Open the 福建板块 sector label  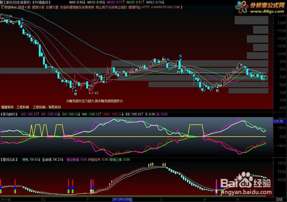tap(7, 107)
